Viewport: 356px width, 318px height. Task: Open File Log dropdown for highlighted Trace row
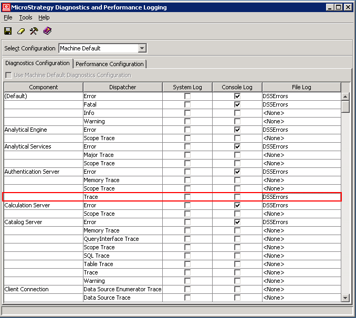click(x=301, y=197)
